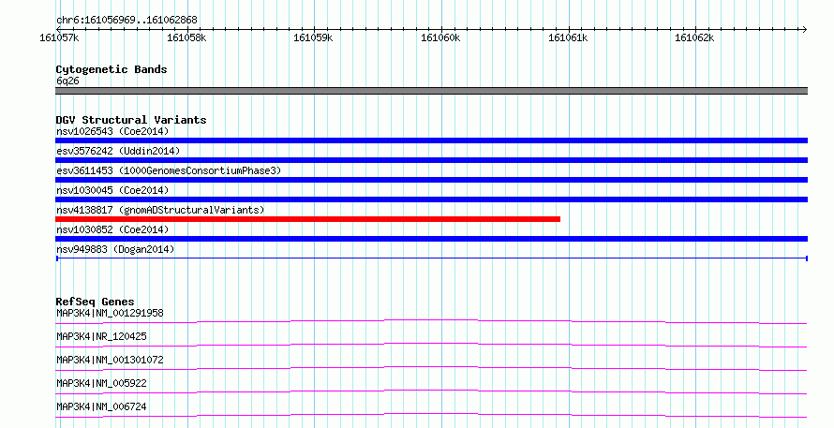Select variant label nsv1030045 (Coe2014)

(112, 190)
